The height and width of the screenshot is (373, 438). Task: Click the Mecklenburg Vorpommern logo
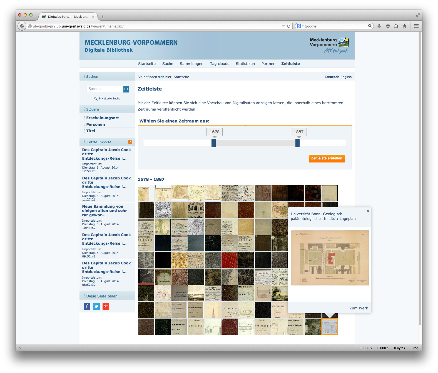(329, 45)
